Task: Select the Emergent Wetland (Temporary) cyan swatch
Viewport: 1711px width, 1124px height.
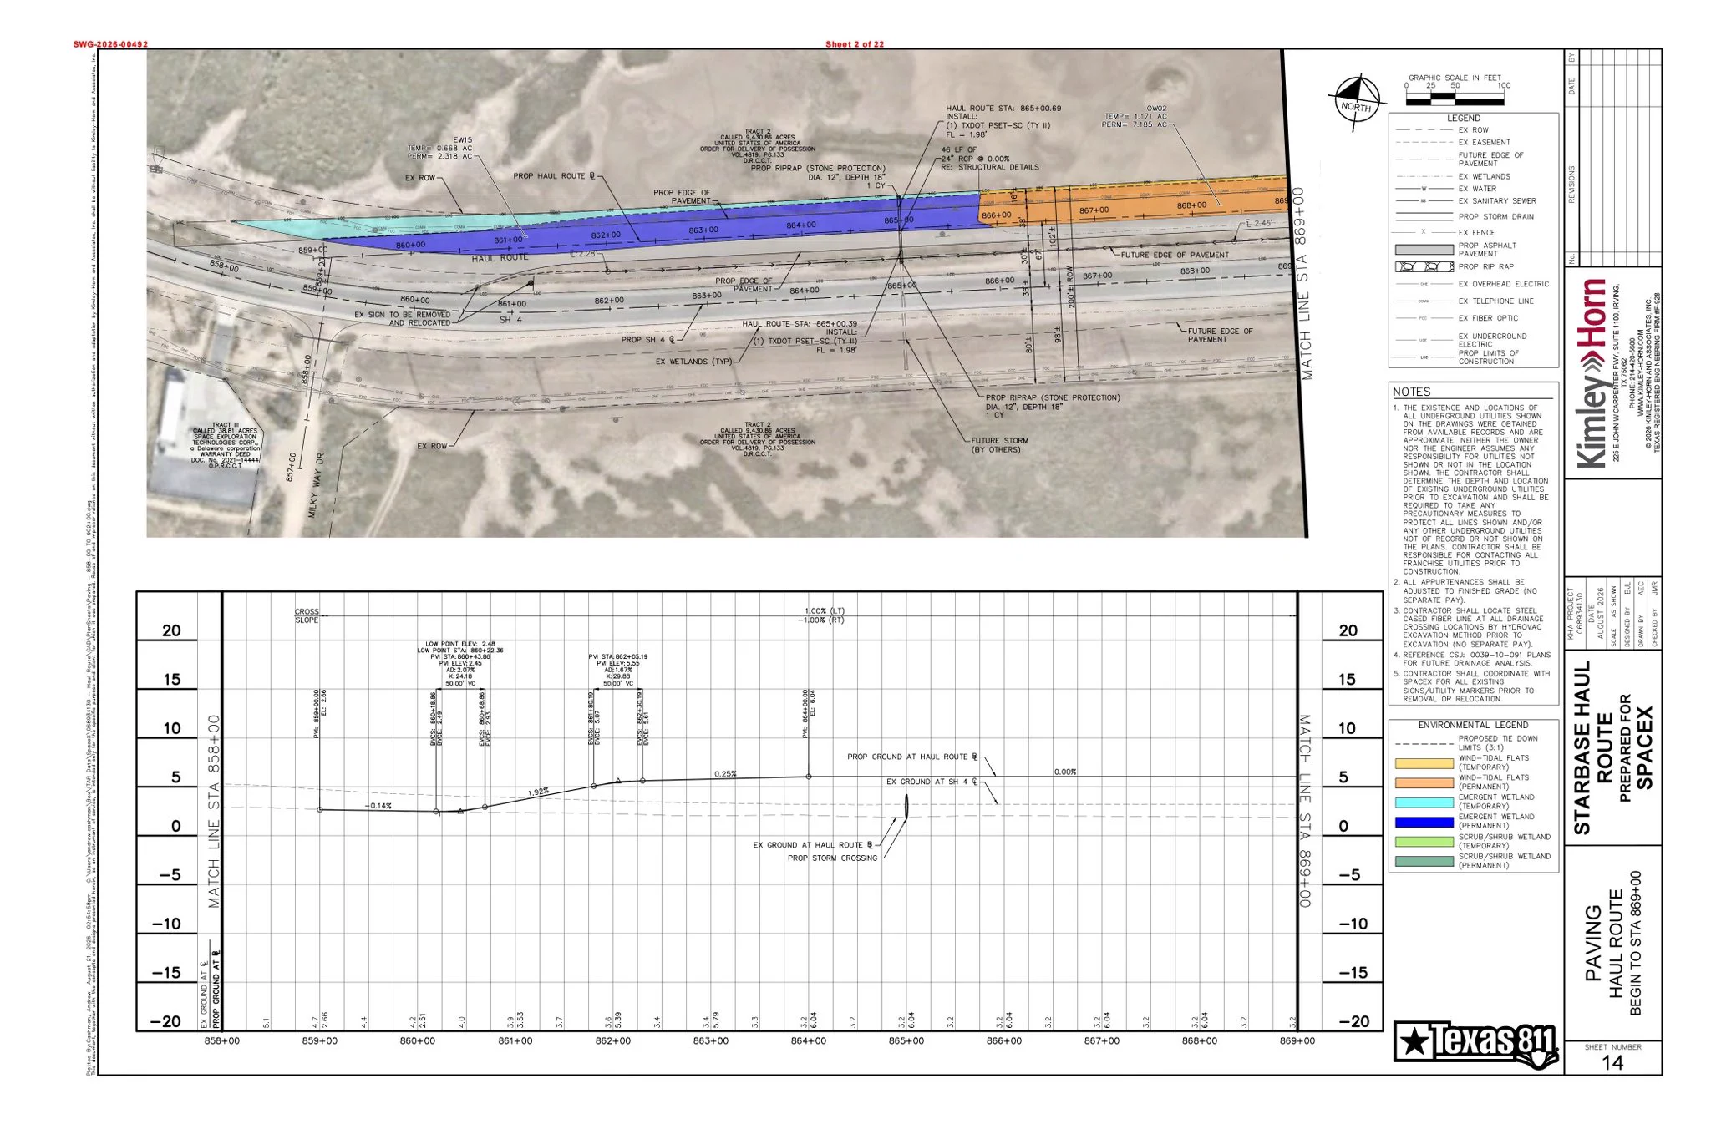Action: pos(1424,802)
